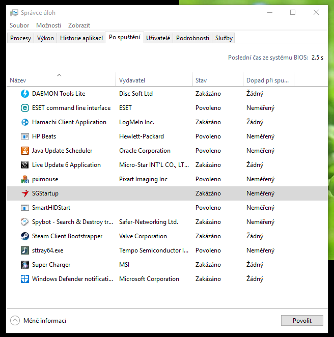Select the Steam Client Bootstrapper name
Image resolution: width=334 pixels, height=337 pixels.
click(67, 236)
